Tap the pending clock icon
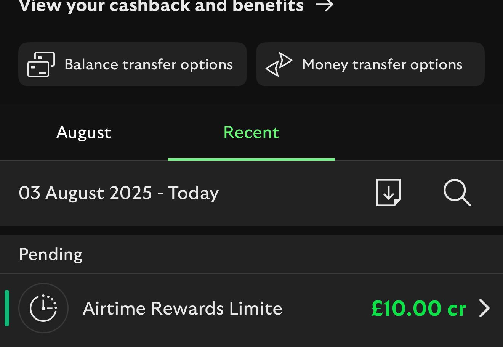This screenshot has height=347, width=503. point(43,308)
